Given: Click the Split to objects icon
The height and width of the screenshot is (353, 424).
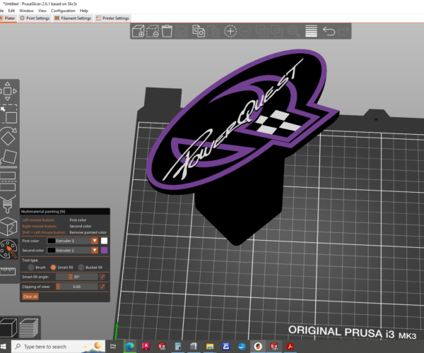Looking at the screenshot, I should [x=262, y=31].
